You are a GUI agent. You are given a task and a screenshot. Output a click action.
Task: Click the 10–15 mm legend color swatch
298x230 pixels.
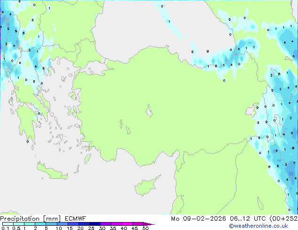tap(63, 224)
